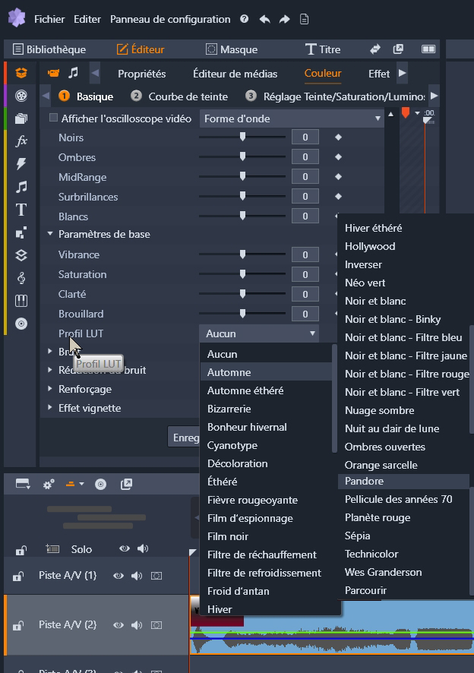
Task: Click the document icon next to redo
Action: (304, 19)
